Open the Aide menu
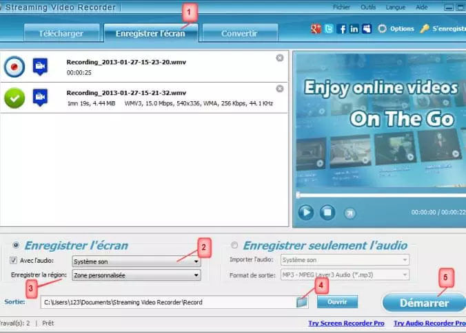 click(x=421, y=7)
